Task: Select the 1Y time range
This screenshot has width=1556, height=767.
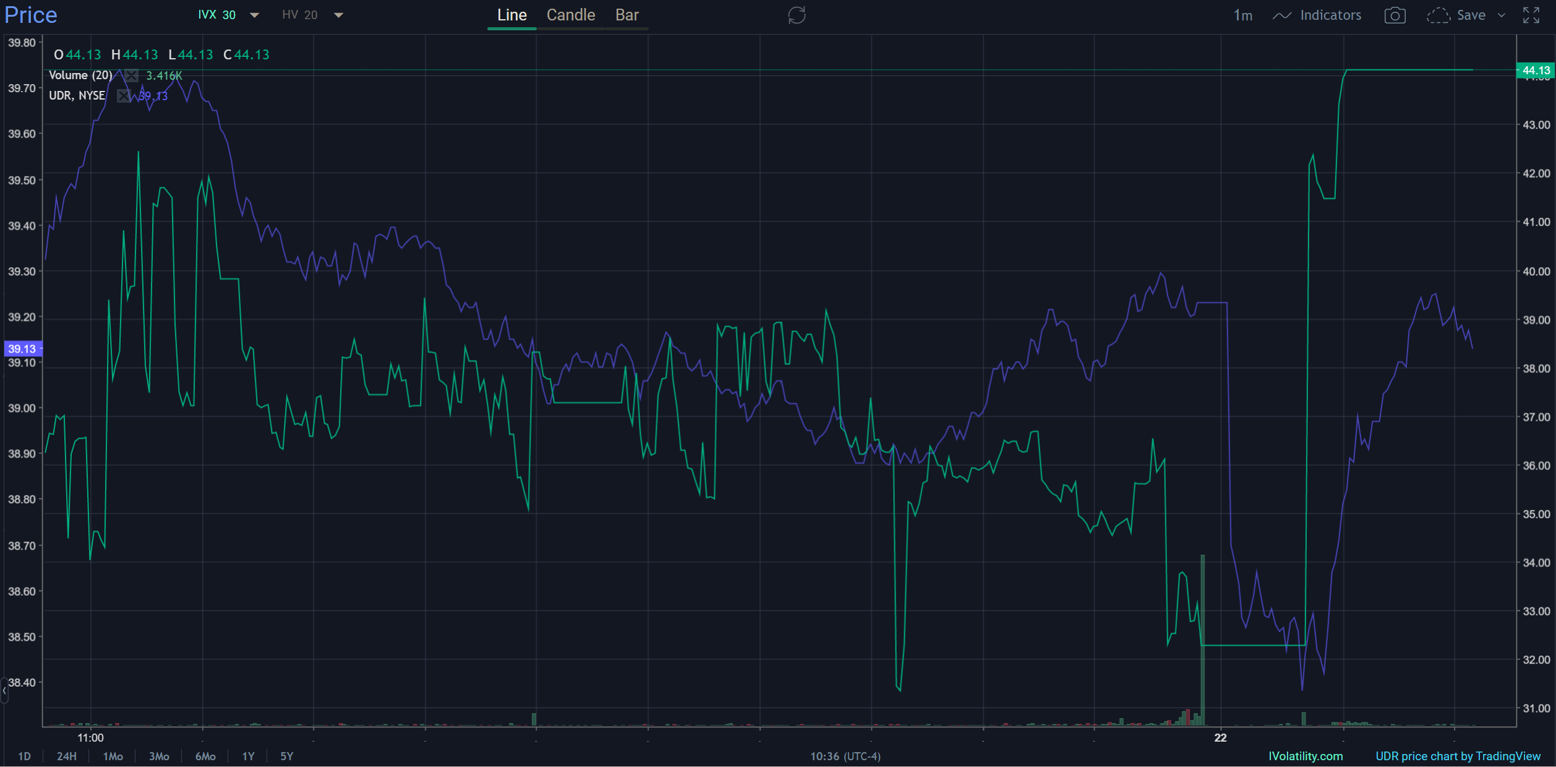Action: (x=248, y=756)
